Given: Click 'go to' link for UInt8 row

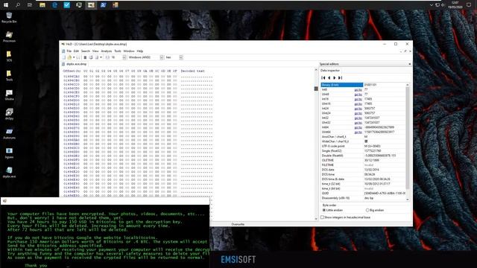Looking at the screenshot, I should (x=358, y=95).
